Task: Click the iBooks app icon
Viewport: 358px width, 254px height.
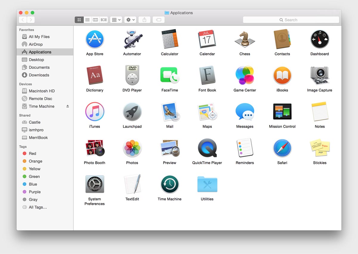Action: (282, 75)
